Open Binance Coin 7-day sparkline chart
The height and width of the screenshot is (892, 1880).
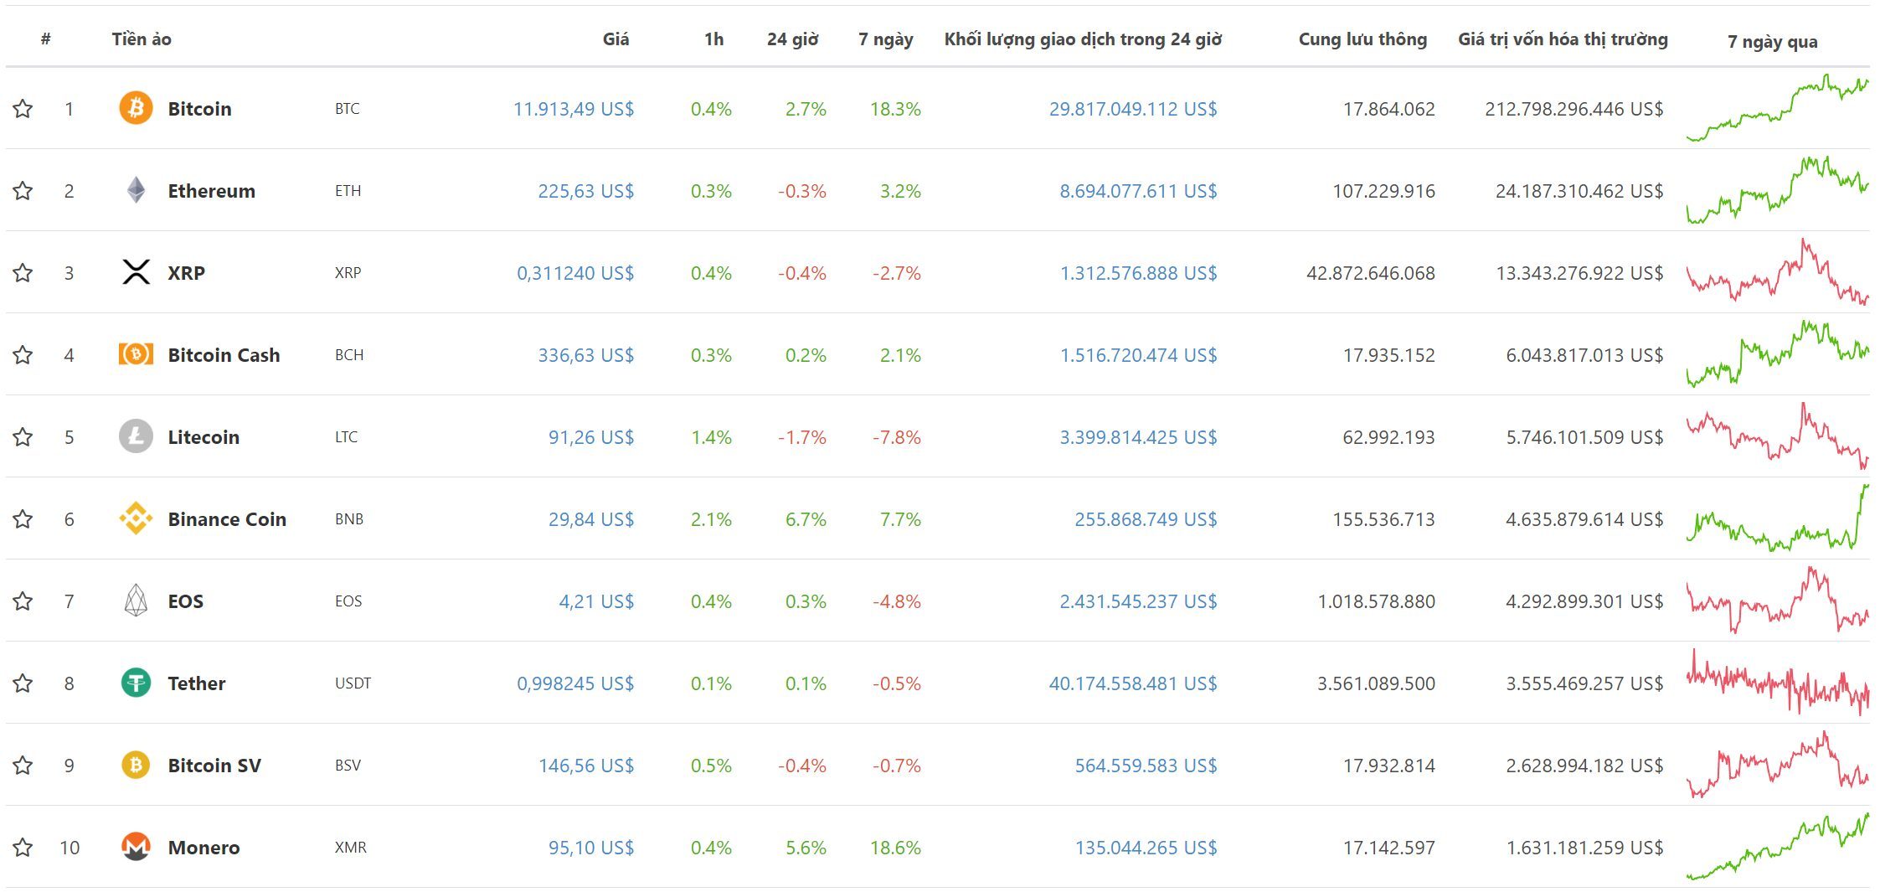pos(1777,517)
